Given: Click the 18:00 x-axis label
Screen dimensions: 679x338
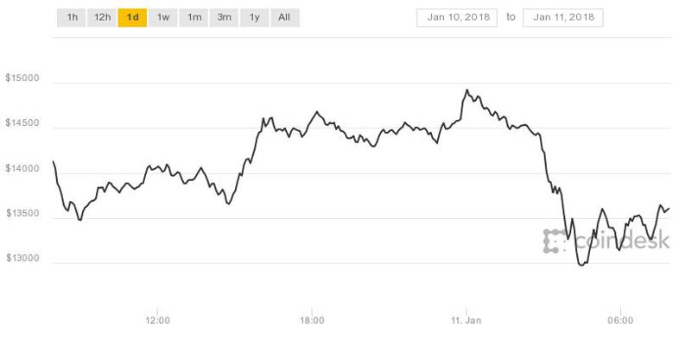Looking at the screenshot, I should point(312,321).
